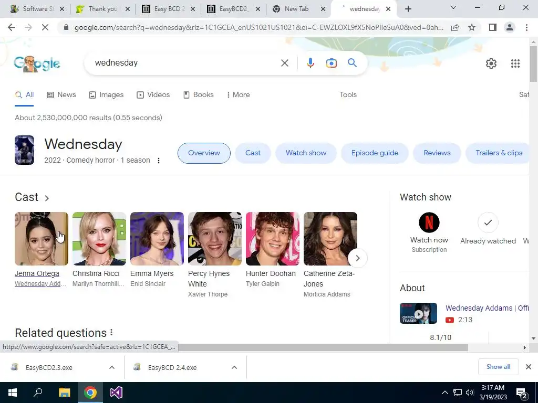Open search Tools options
Screen dimensions: 538x403
tap(348, 95)
